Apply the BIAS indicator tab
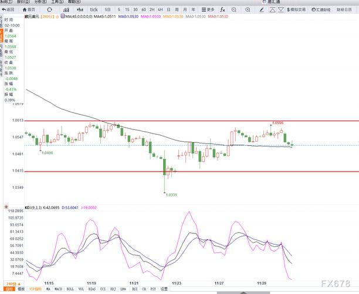Viewport: 359px width, 294px height. coord(92,289)
